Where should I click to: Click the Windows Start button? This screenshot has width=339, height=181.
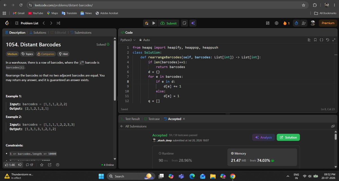[x=101, y=176]
